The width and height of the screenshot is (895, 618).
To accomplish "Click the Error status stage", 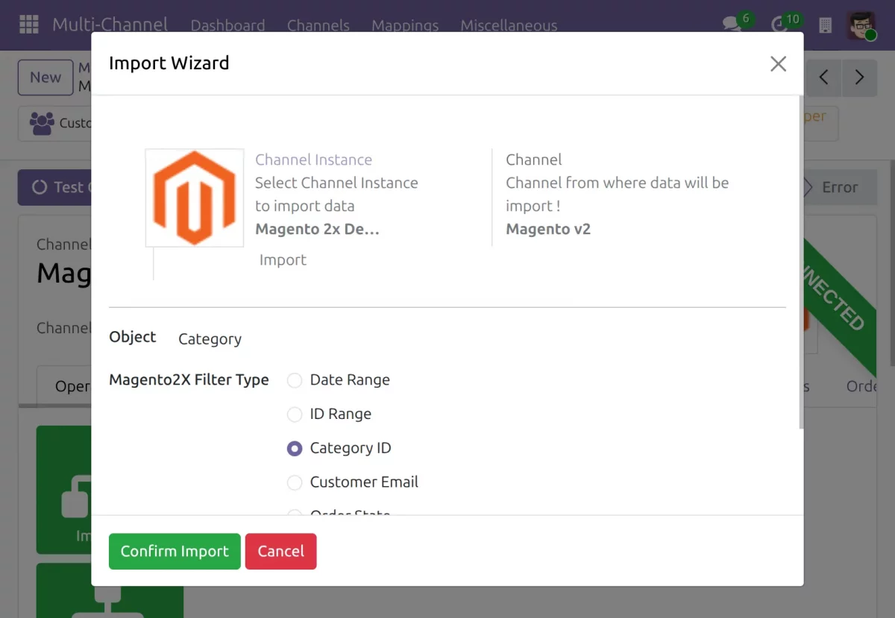I will tap(840, 187).
